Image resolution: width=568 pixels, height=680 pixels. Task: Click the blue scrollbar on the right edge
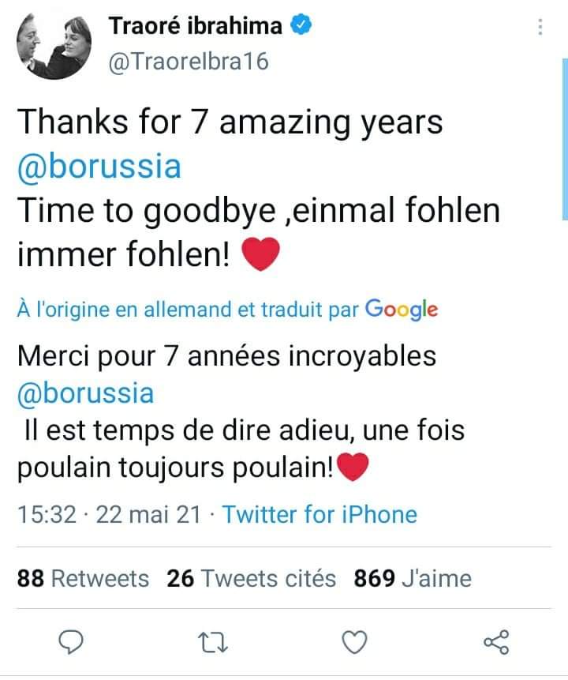point(564,142)
